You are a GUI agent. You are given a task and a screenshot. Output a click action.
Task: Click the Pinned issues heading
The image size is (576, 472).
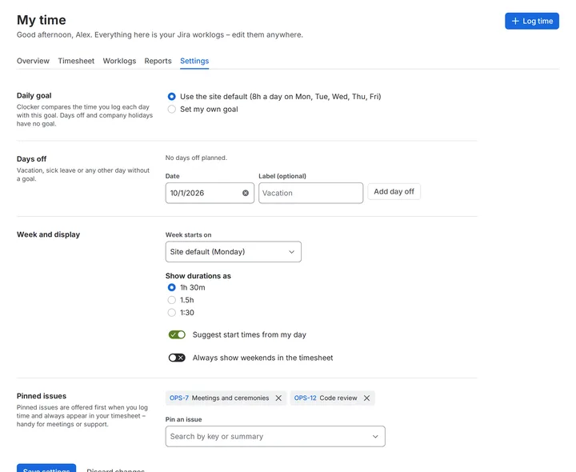click(42, 396)
